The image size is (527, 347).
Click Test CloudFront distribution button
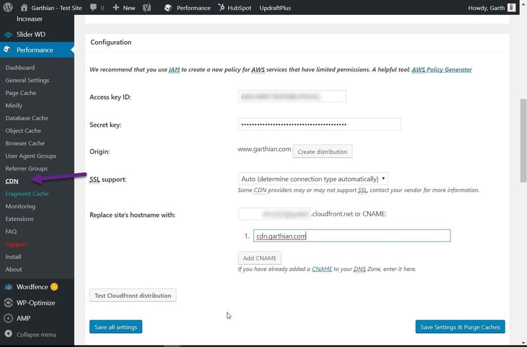[x=133, y=295]
